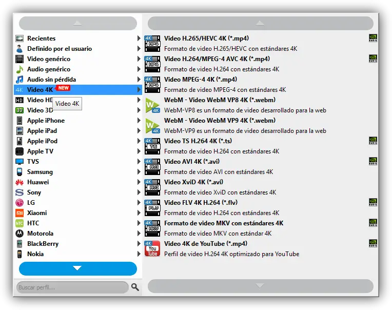Choose WebM VP9 4K (*.webm) profile

click(261, 126)
